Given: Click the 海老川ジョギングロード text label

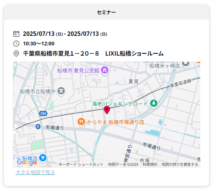Looking at the screenshot, I should pos(120,104).
